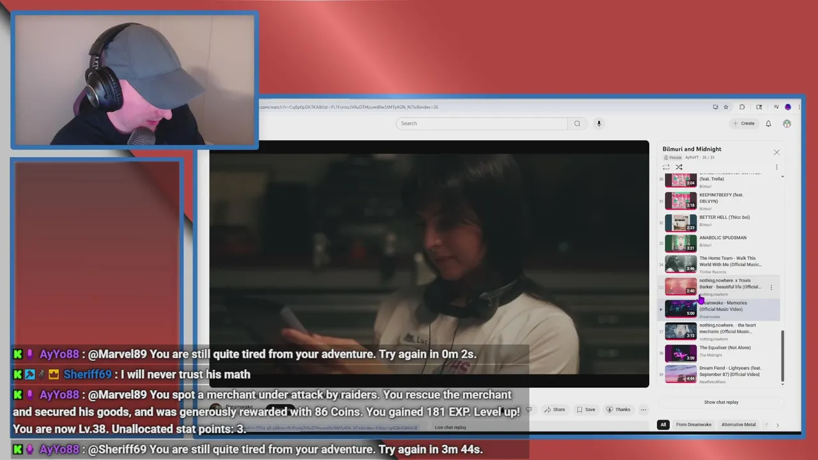The width and height of the screenshot is (818, 460).
Task: Click the BETTER HELL thumbnail showing 2:23
Action: 681,222
